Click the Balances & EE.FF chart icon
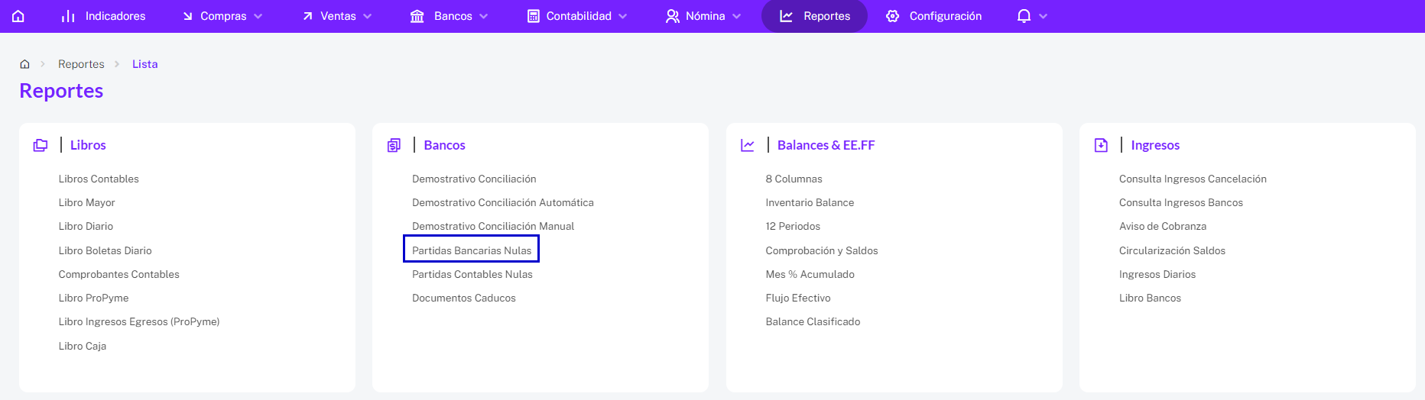 (748, 145)
